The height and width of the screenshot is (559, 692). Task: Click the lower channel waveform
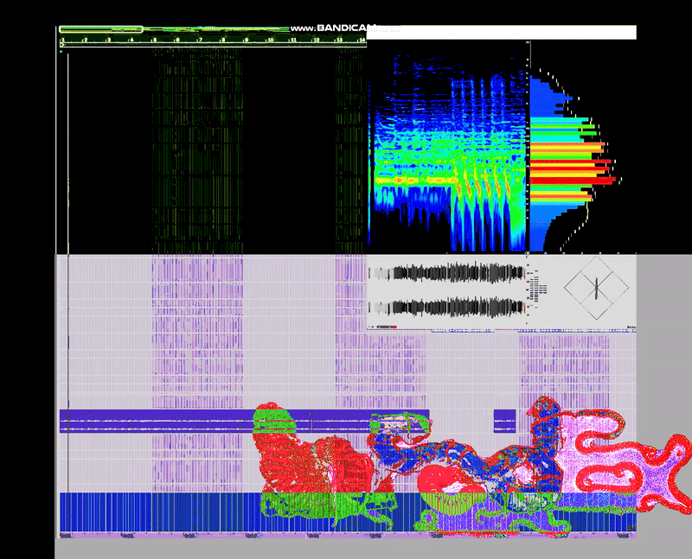(447, 306)
